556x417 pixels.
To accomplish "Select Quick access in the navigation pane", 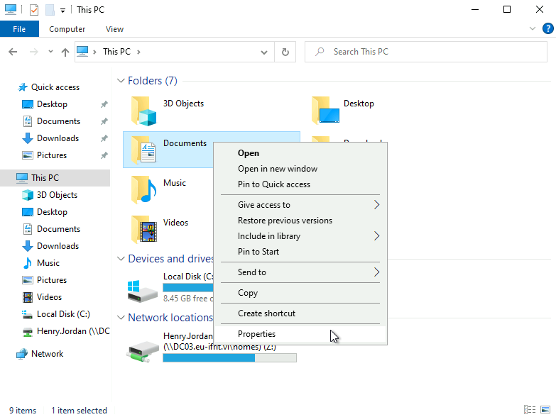I will point(55,87).
